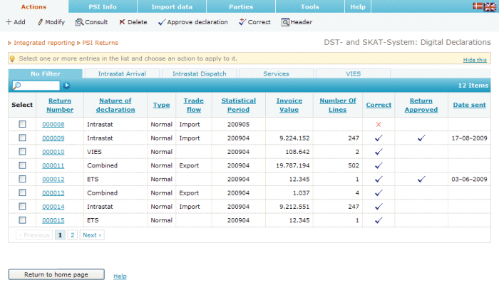Screen dimensions: 499x283
Task: Switch language via the UK flag
Action: (x=490, y=6)
